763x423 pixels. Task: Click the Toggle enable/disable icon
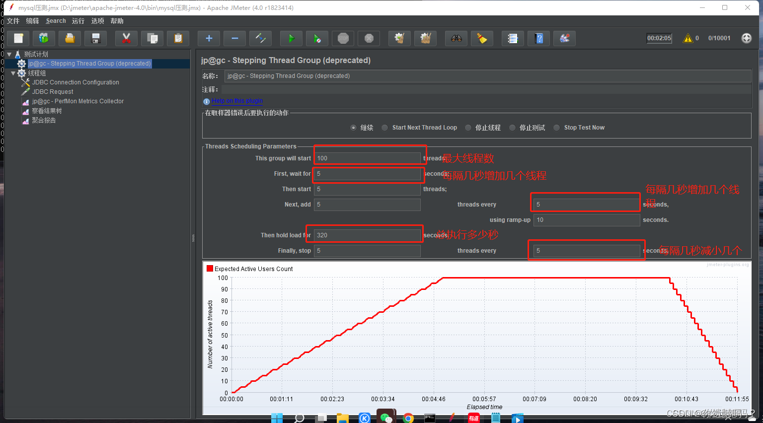click(x=260, y=38)
